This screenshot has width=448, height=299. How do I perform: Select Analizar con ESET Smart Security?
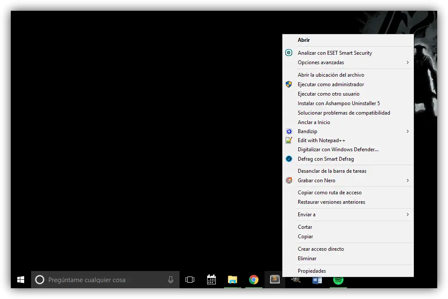[348, 53]
